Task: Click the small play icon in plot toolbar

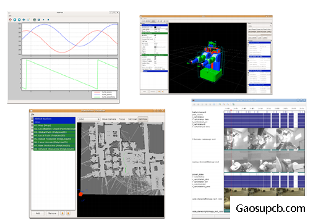Action: (x=43, y=20)
